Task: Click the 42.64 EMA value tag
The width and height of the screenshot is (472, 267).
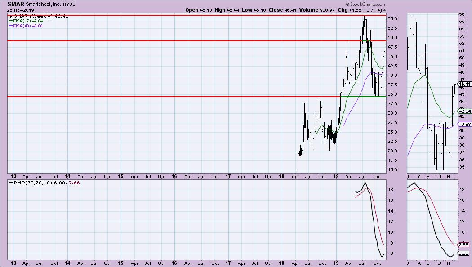Action: [463, 111]
